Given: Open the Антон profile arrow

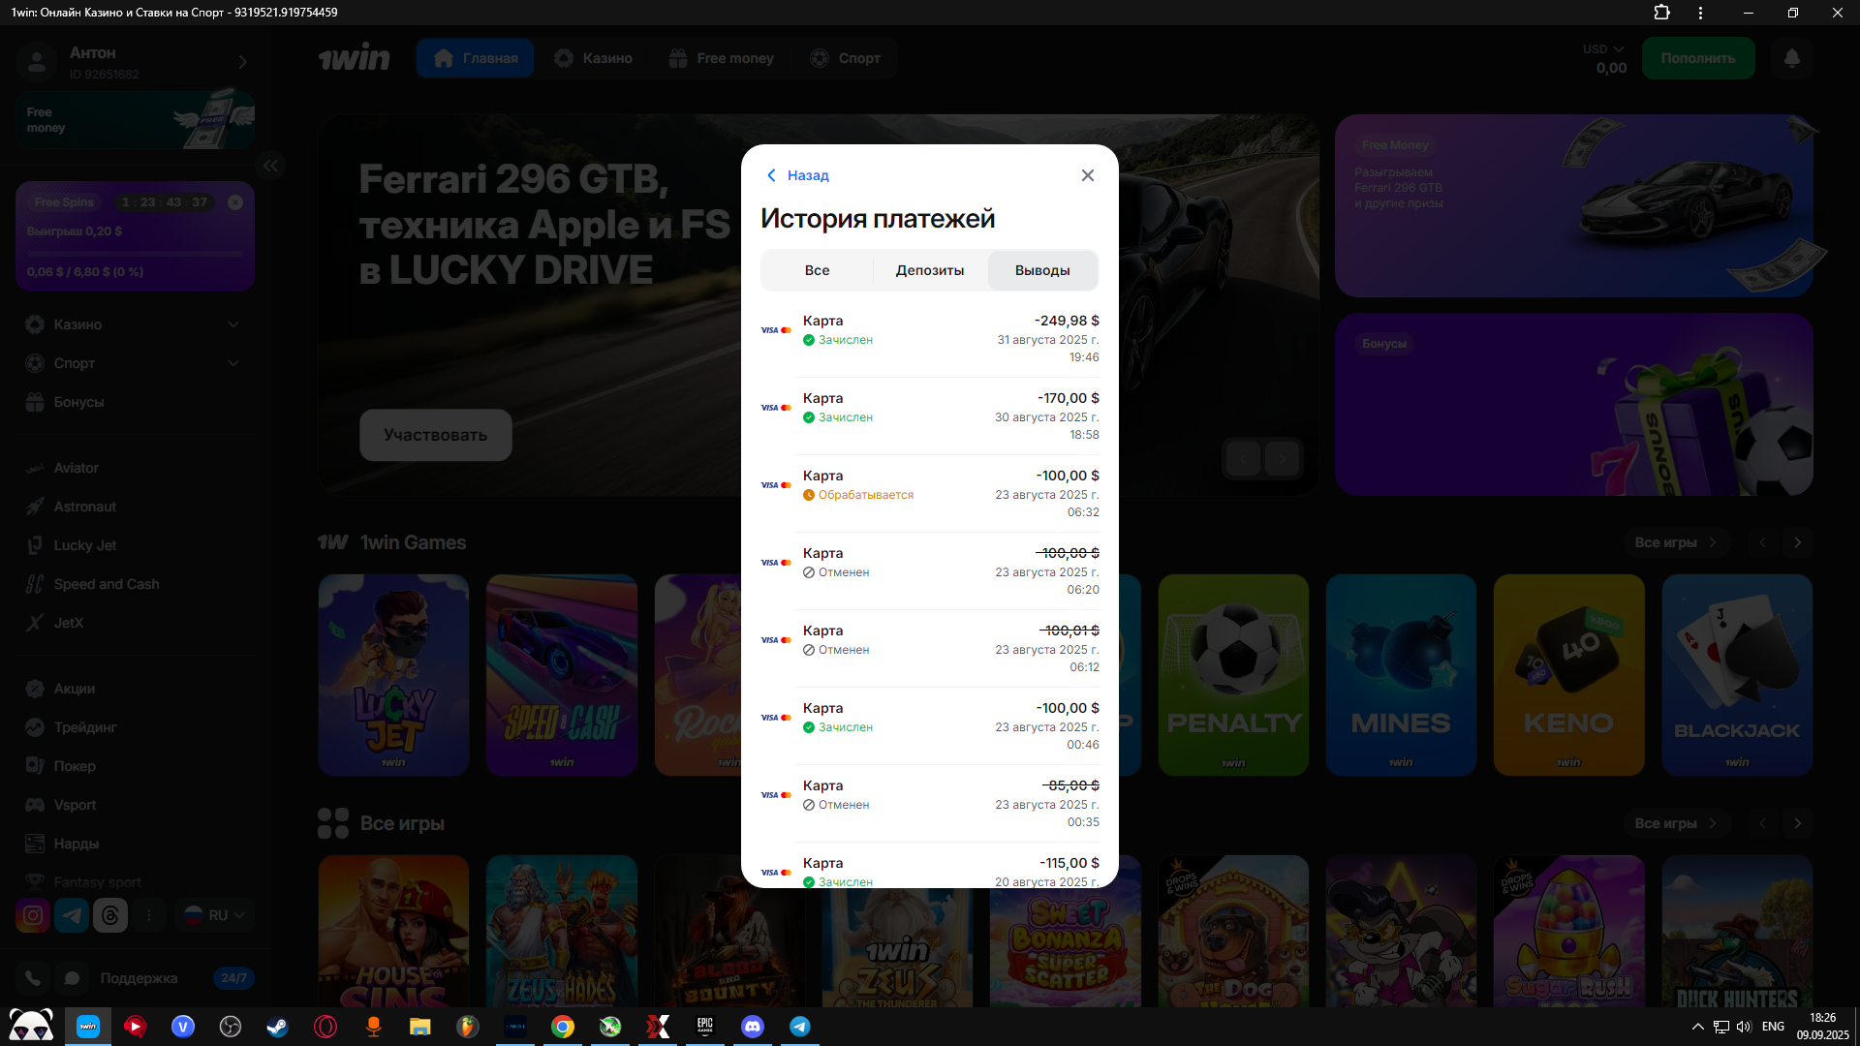Looking at the screenshot, I should tap(243, 62).
